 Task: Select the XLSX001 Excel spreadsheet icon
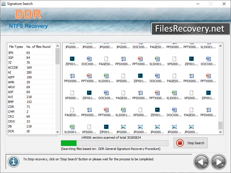158,59
